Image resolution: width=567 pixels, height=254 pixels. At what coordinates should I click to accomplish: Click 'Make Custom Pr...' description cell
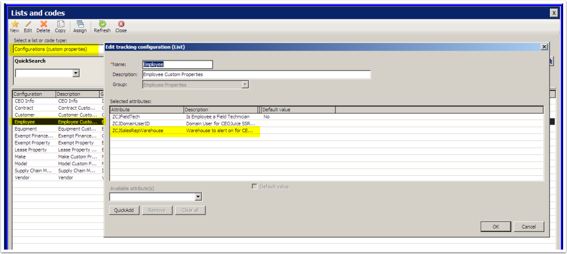point(77,156)
